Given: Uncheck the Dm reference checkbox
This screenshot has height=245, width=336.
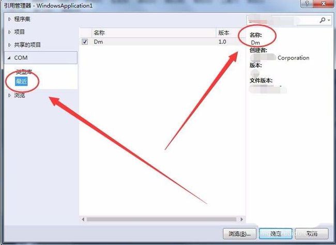Looking at the screenshot, I should pos(85,41).
